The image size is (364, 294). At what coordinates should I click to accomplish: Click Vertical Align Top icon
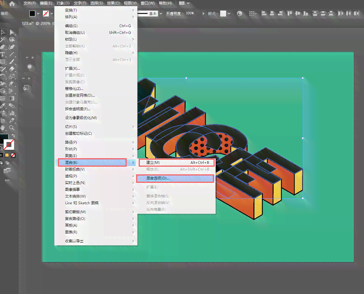click(290, 14)
